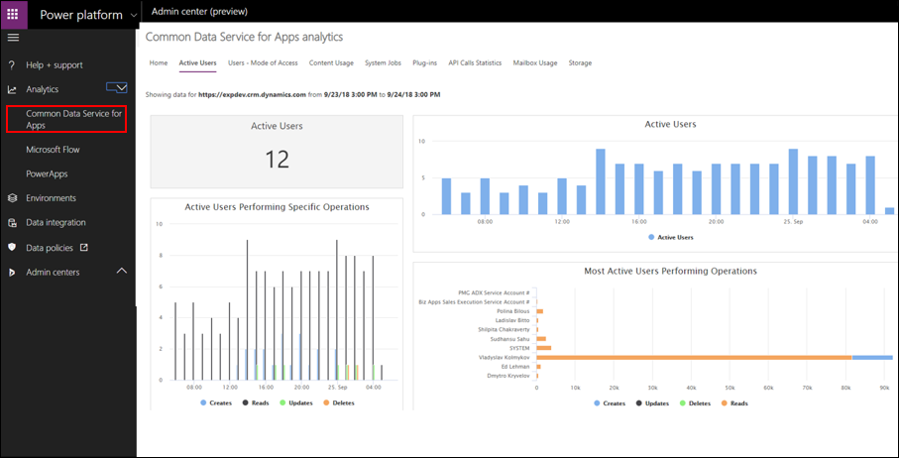Toggle the Updates series in the Specific Operations legend

tap(299, 404)
